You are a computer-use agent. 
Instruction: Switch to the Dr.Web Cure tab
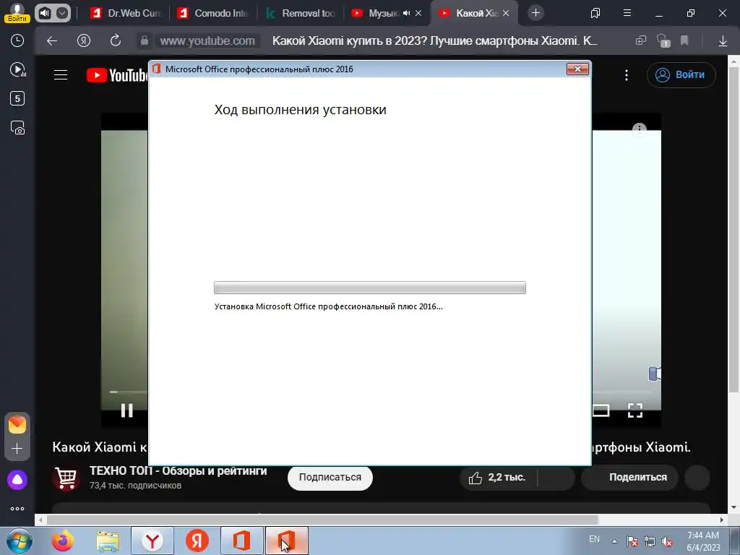126,13
